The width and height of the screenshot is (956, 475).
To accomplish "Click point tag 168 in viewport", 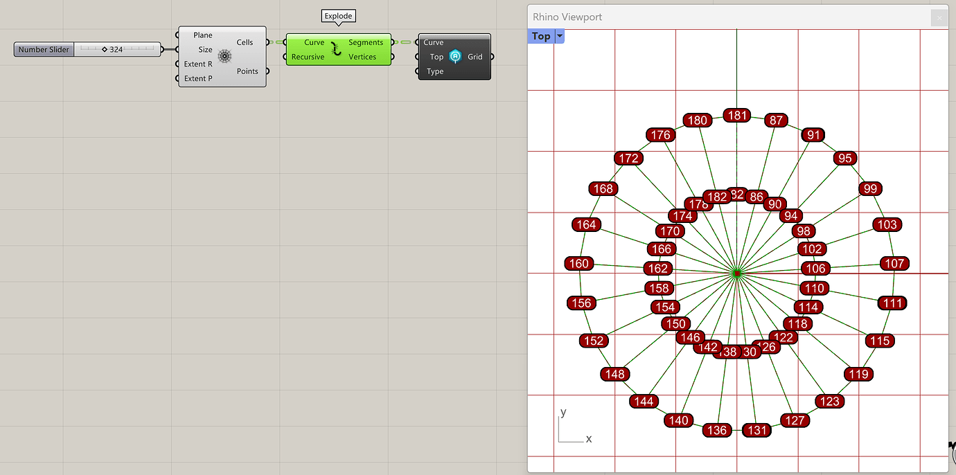I will coord(603,188).
